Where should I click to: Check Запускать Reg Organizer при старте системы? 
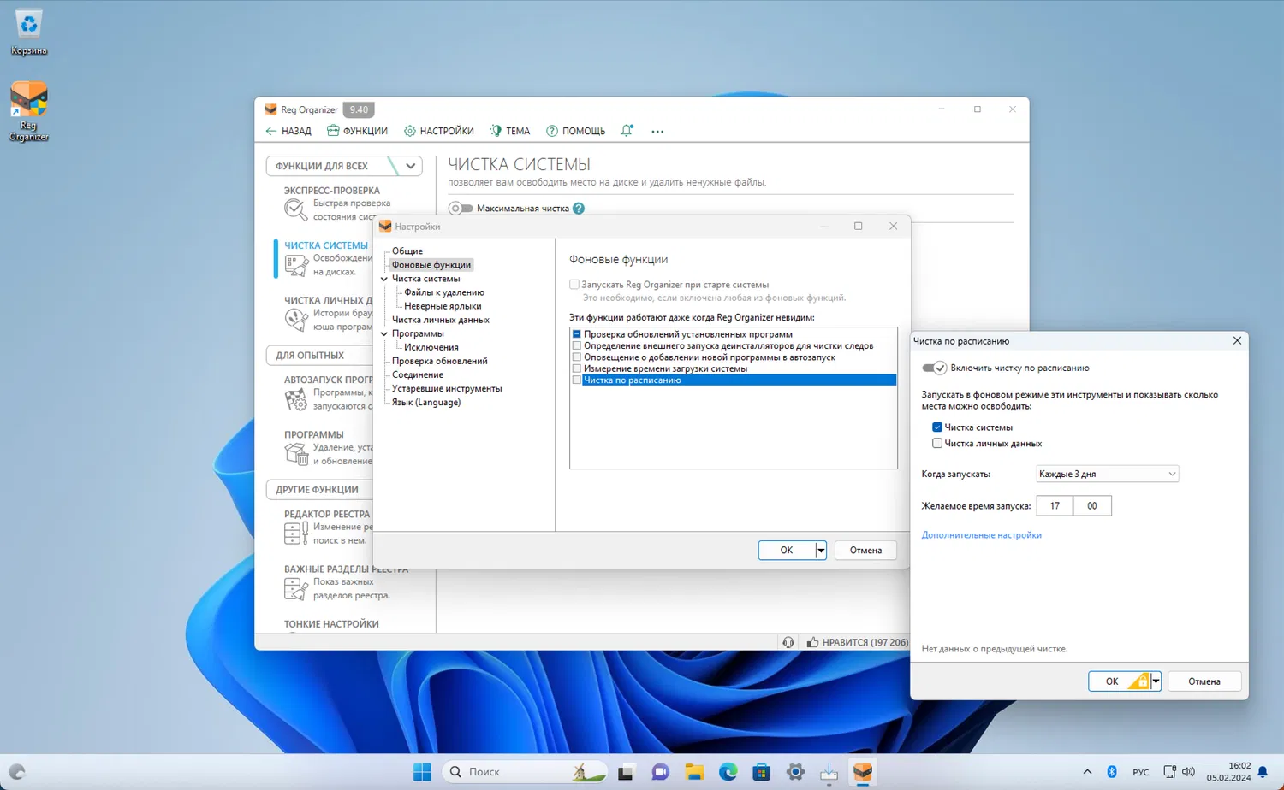point(574,285)
